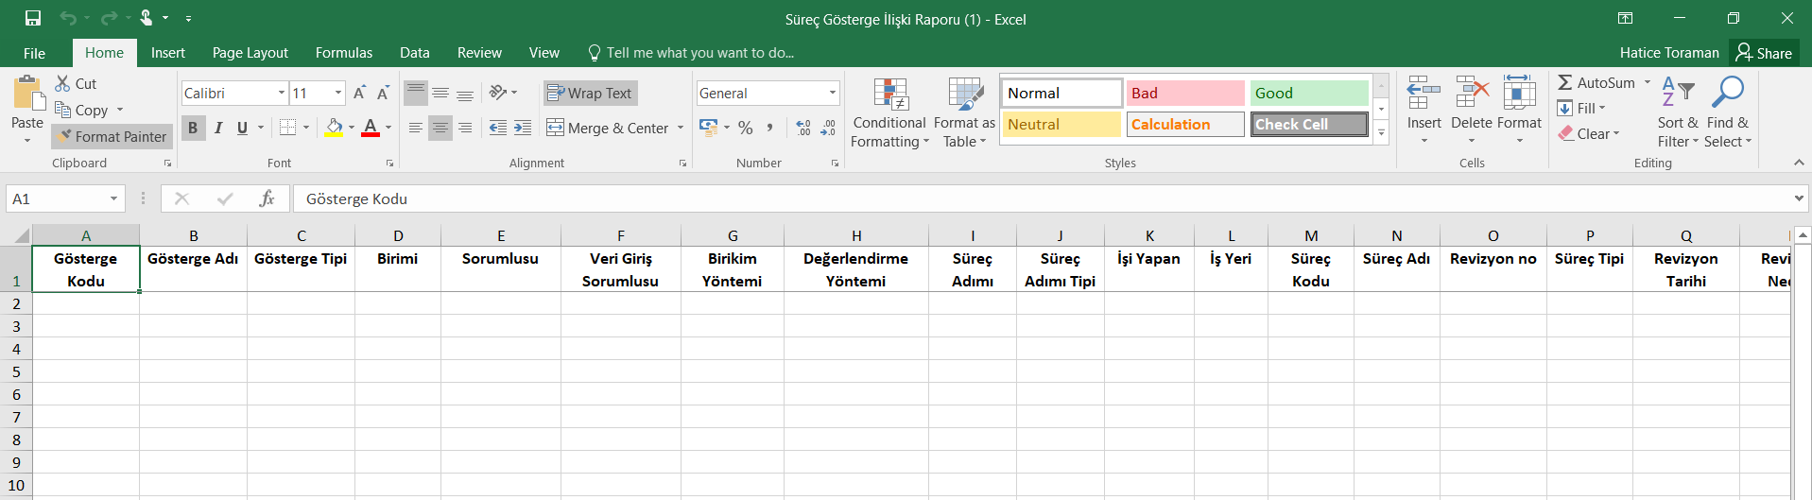Click the Insert Function fx icon
The width and height of the screenshot is (1812, 500).
[x=267, y=198]
